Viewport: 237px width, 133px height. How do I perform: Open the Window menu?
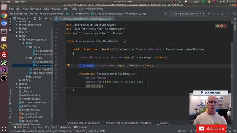pyautogui.click(x=90, y=9)
